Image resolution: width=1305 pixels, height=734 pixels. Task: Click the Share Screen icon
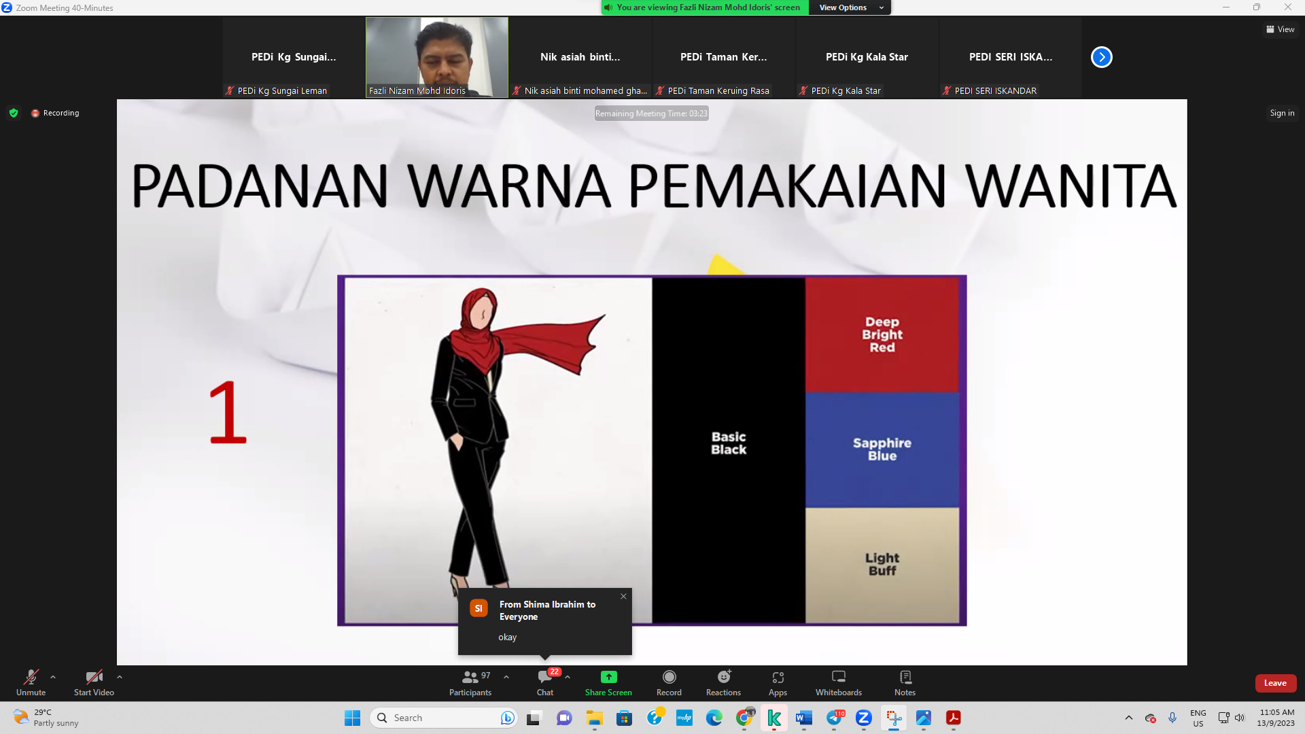pos(608,677)
